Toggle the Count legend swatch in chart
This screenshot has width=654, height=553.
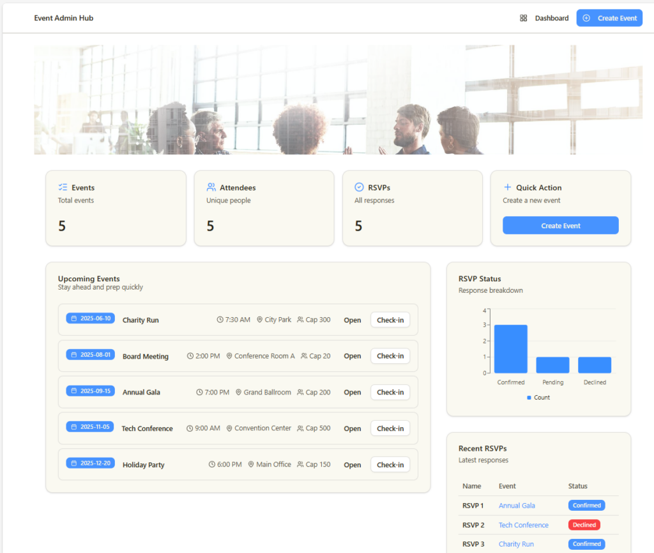529,398
